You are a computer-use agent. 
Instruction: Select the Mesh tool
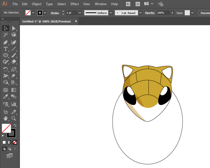coord(6,90)
